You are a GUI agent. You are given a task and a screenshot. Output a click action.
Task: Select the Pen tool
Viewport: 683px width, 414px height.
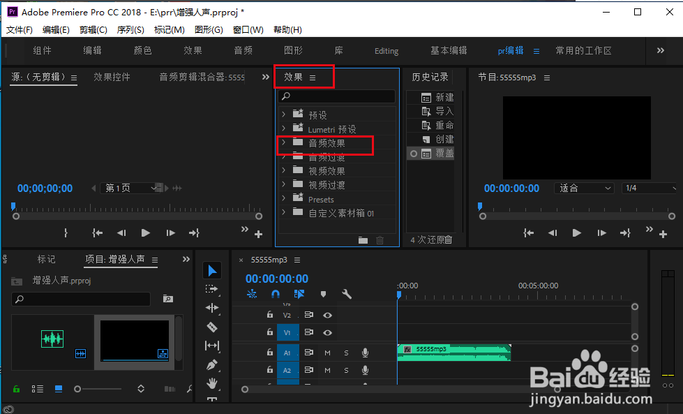(x=212, y=364)
